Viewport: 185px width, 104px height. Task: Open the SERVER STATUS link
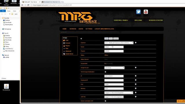pos(156,20)
